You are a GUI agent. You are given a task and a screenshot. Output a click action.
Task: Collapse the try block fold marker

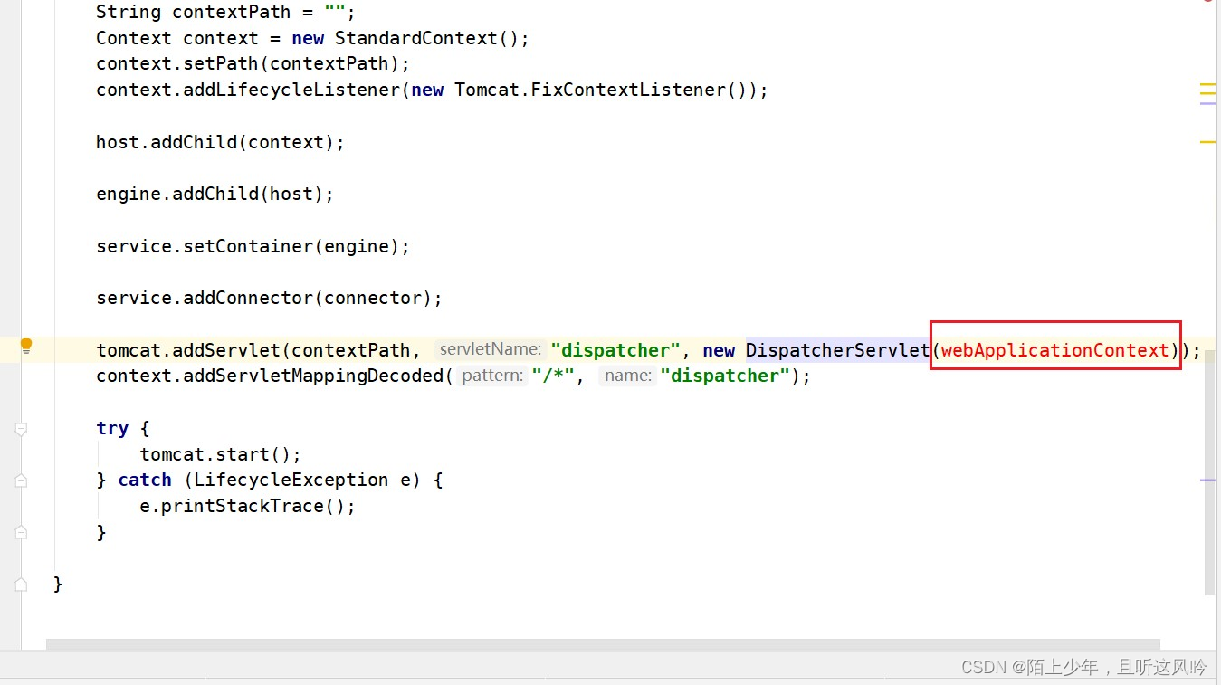(21, 429)
